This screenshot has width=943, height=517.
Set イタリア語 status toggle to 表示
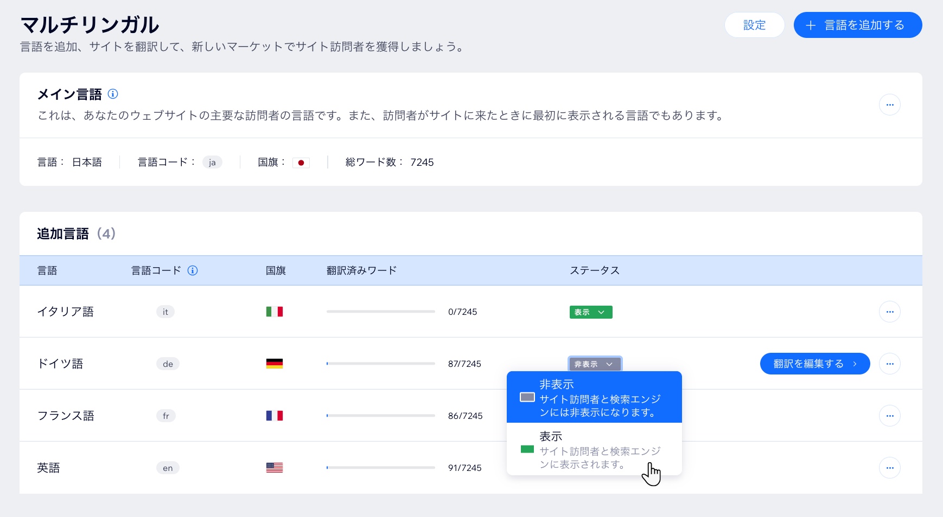(x=591, y=312)
